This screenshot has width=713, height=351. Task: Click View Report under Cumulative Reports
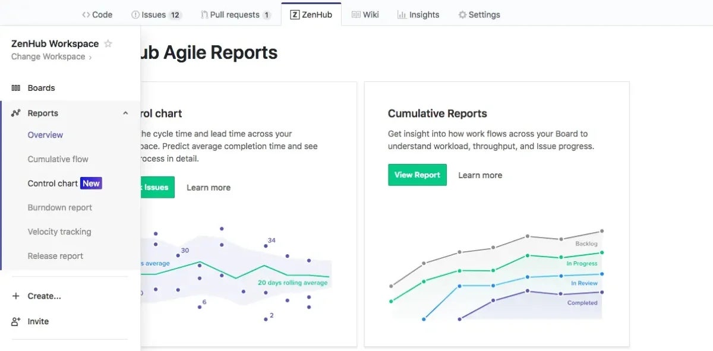417,175
